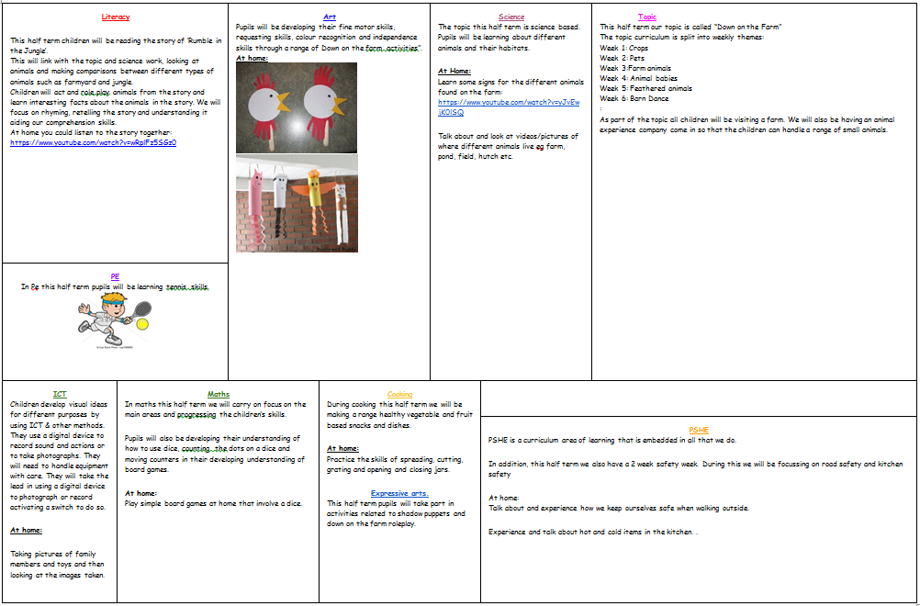Screen dimensions: 920x606
Task: Click the purple Science heading
Action: click(511, 17)
